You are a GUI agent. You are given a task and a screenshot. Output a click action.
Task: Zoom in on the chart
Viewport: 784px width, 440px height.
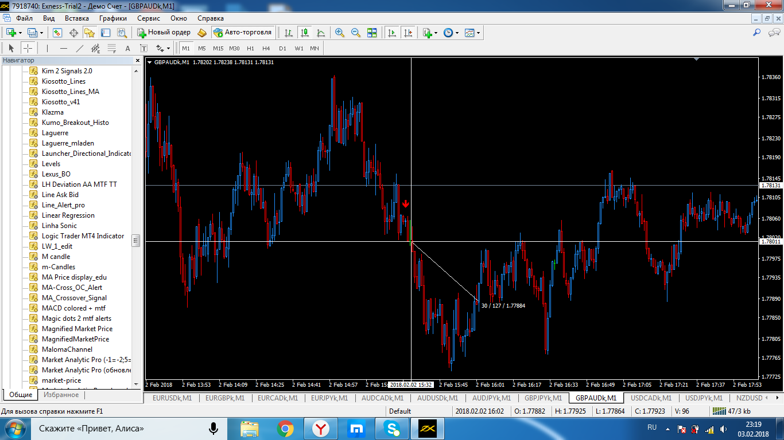pyautogui.click(x=340, y=33)
